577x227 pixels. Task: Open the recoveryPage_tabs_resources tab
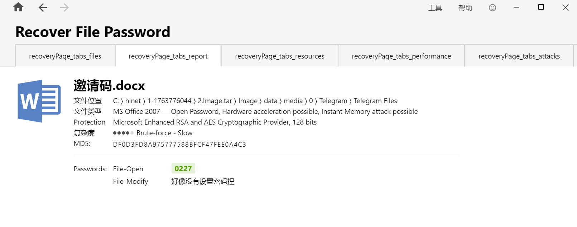click(x=280, y=56)
